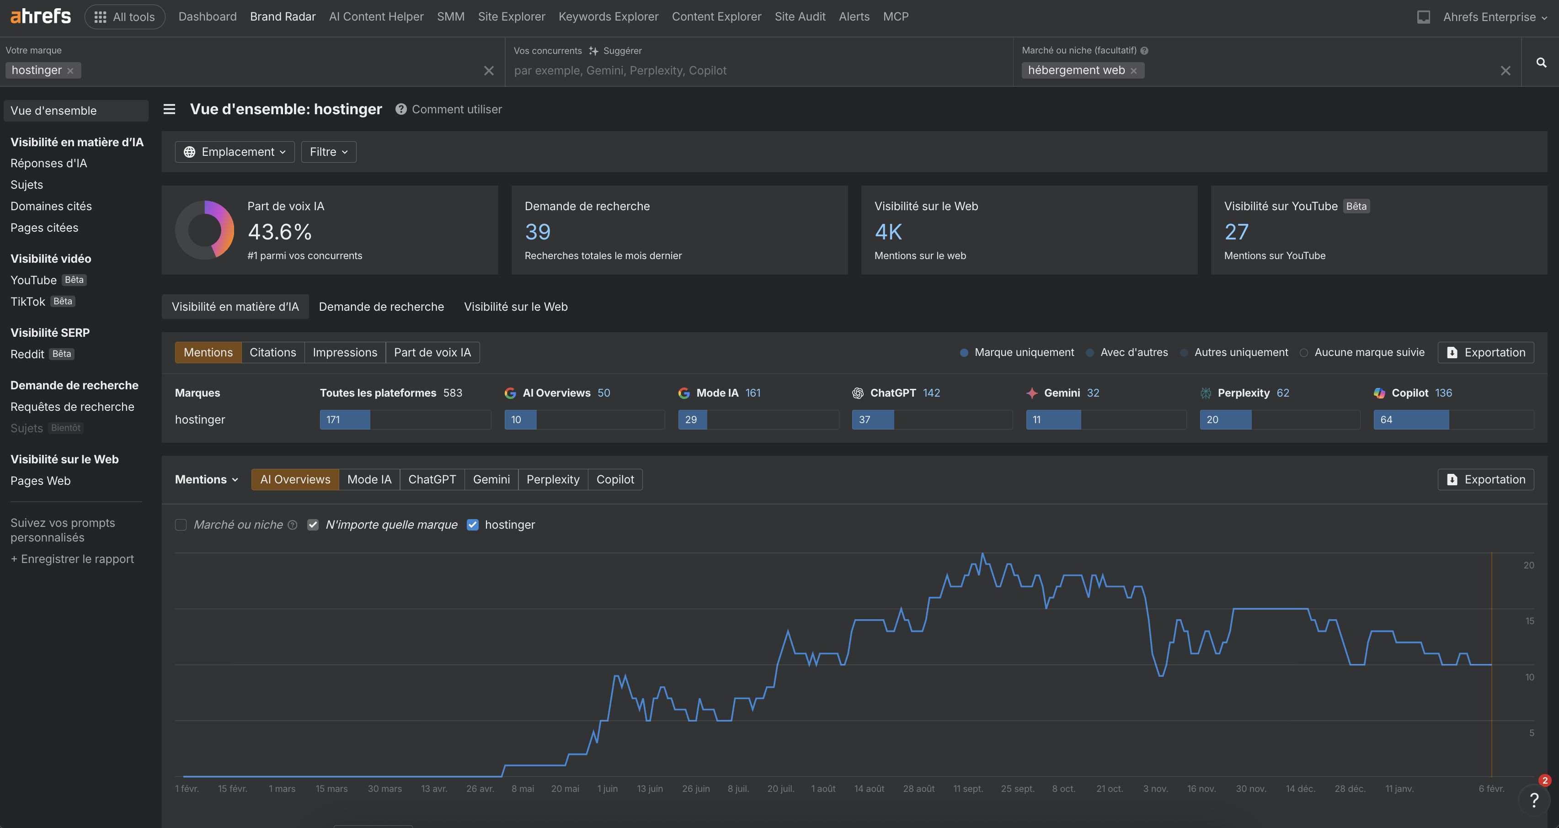Click the Marque uniquement legend dot
This screenshot has height=828, width=1559.
[964, 353]
